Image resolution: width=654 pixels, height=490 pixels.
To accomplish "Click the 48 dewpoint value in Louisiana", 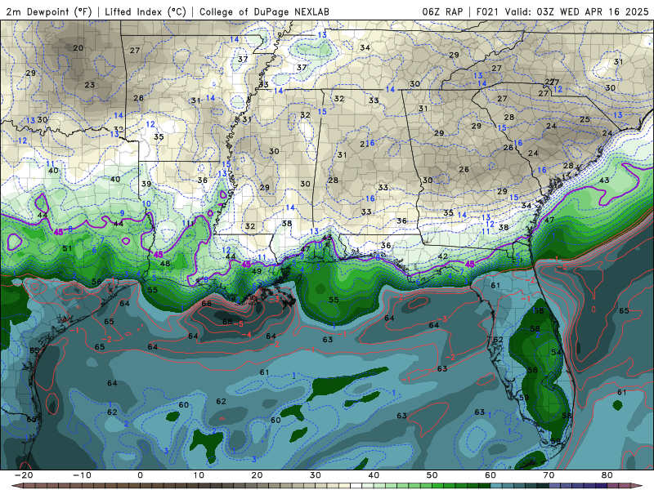I will (x=165, y=263).
